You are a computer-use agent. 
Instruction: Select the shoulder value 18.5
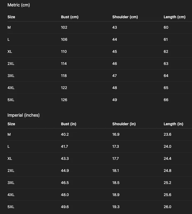[116, 183]
